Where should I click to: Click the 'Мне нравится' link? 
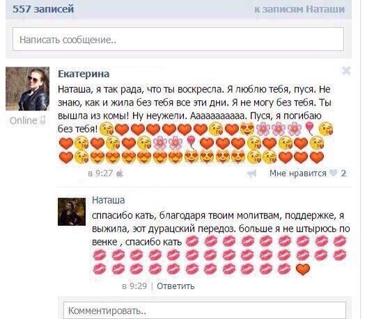point(298,173)
